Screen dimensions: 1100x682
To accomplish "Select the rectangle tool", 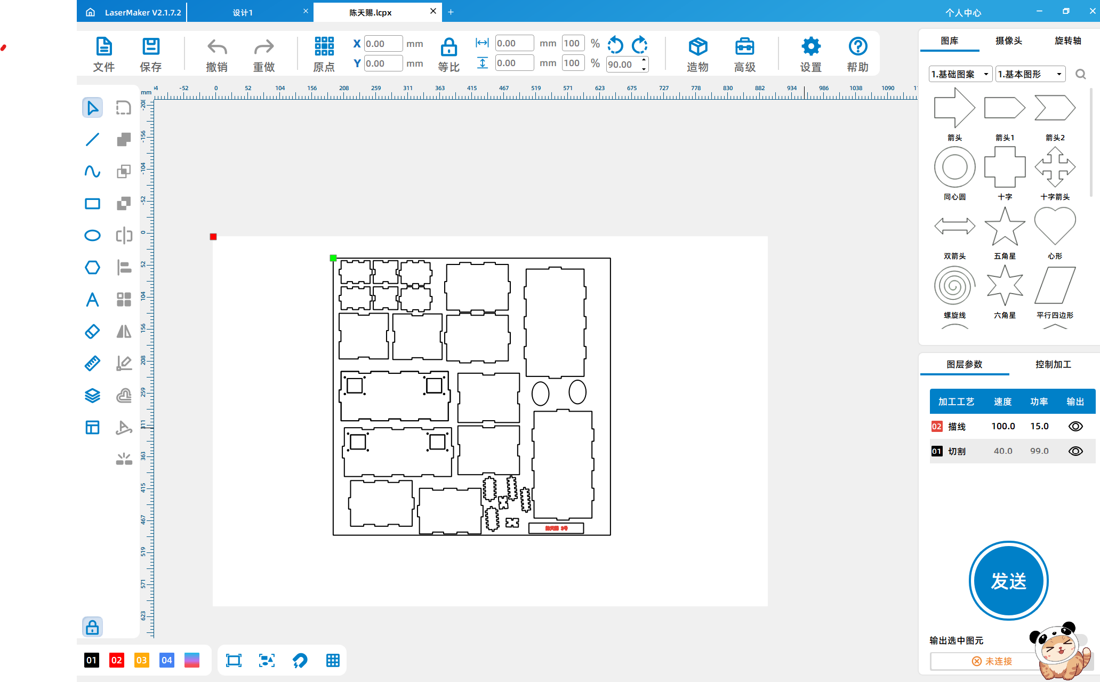I will coord(92,203).
